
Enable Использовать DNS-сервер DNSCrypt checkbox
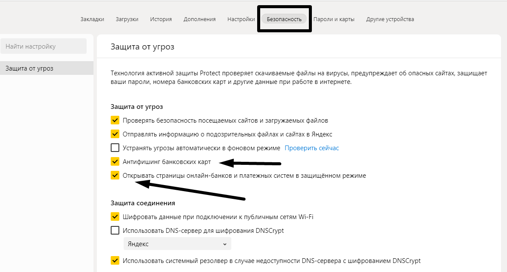click(115, 230)
